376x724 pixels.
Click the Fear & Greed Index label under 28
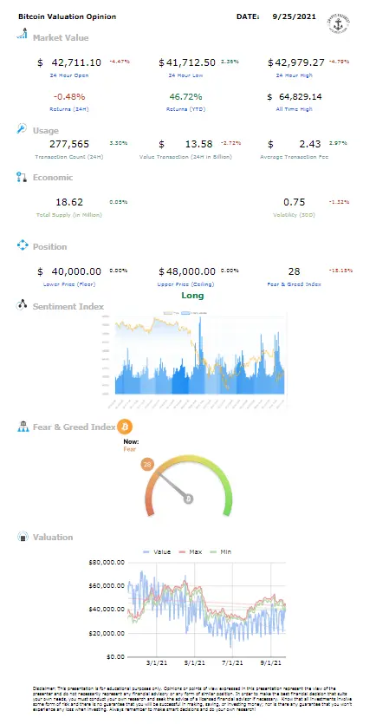click(294, 284)
